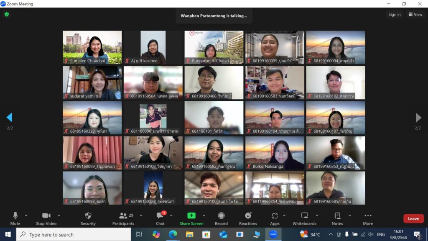Open the Security shield options

coord(88,218)
